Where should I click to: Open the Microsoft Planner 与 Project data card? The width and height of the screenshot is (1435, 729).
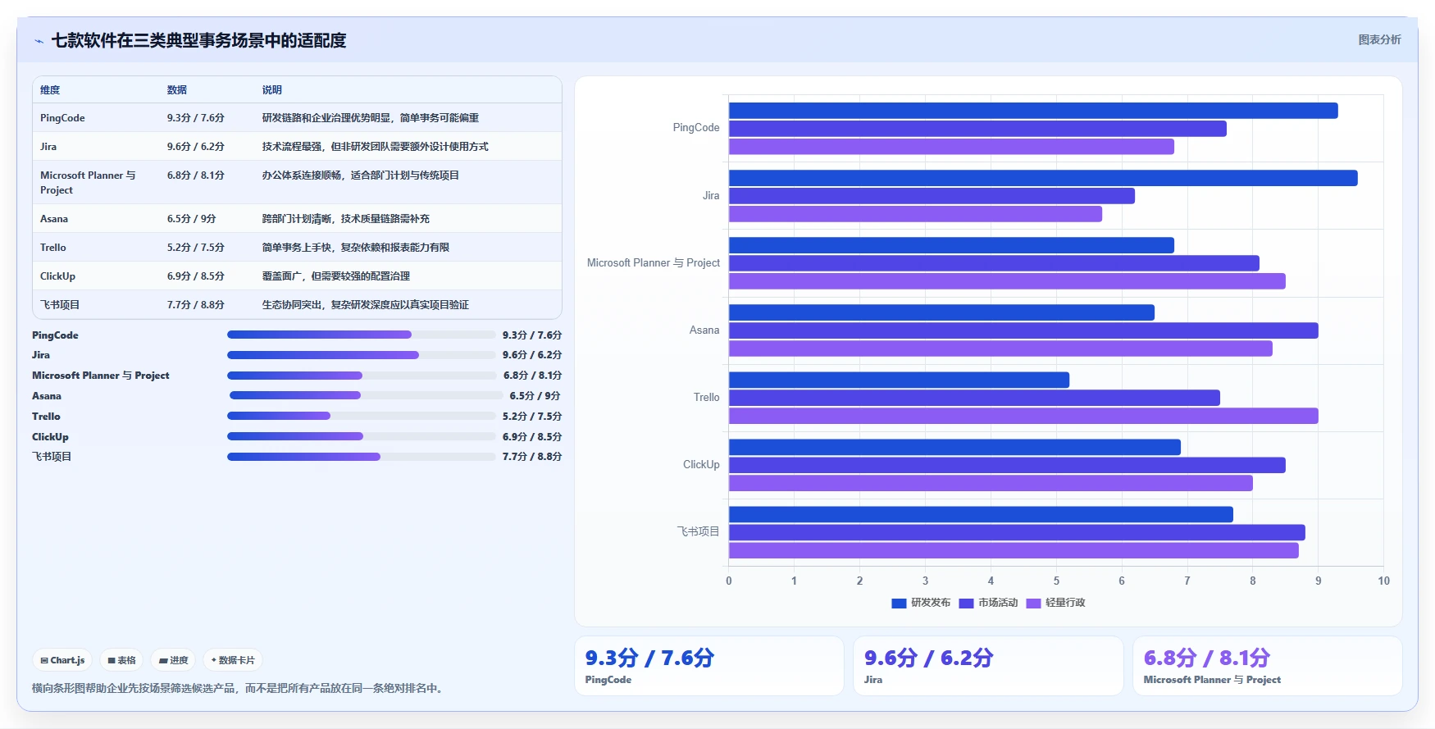coord(1268,666)
